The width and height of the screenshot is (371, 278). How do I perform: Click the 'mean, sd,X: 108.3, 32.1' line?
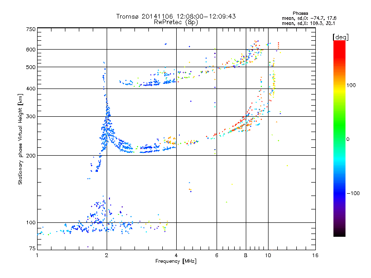pos(308,23)
